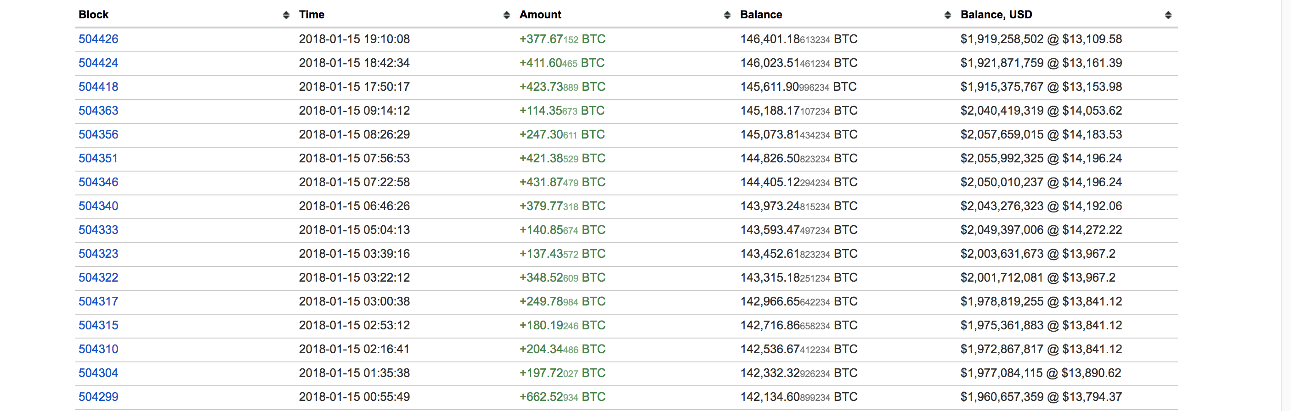Select time 2018-01-15 17:50:17

click(x=354, y=87)
